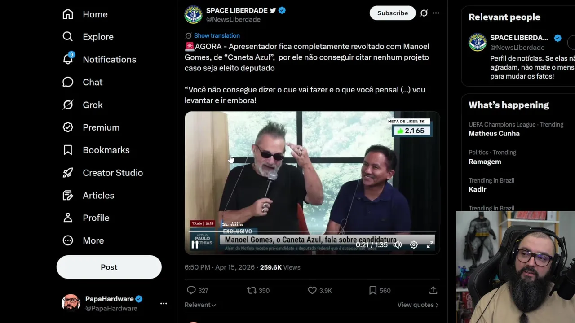The image size is (575, 323).
Task: Enter fullscreen on the video
Action: pyautogui.click(x=430, y=244)
